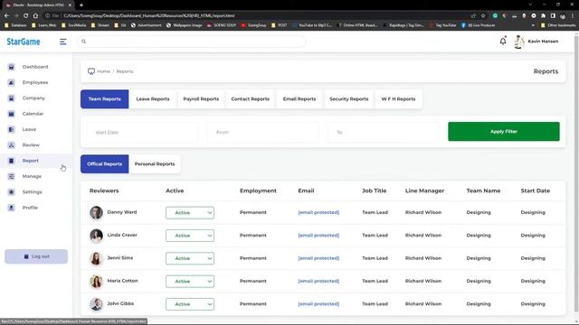579x325 pixels.
Task: Open Active dropdown for John Gibbs
Action: coord(190,304)
